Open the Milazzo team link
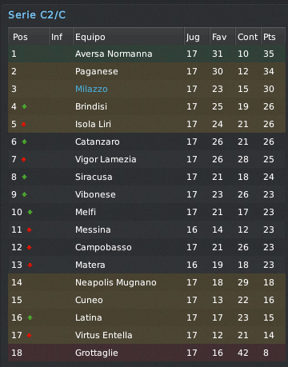The height and width of the screenshot is (367, 288). [91, 89]
